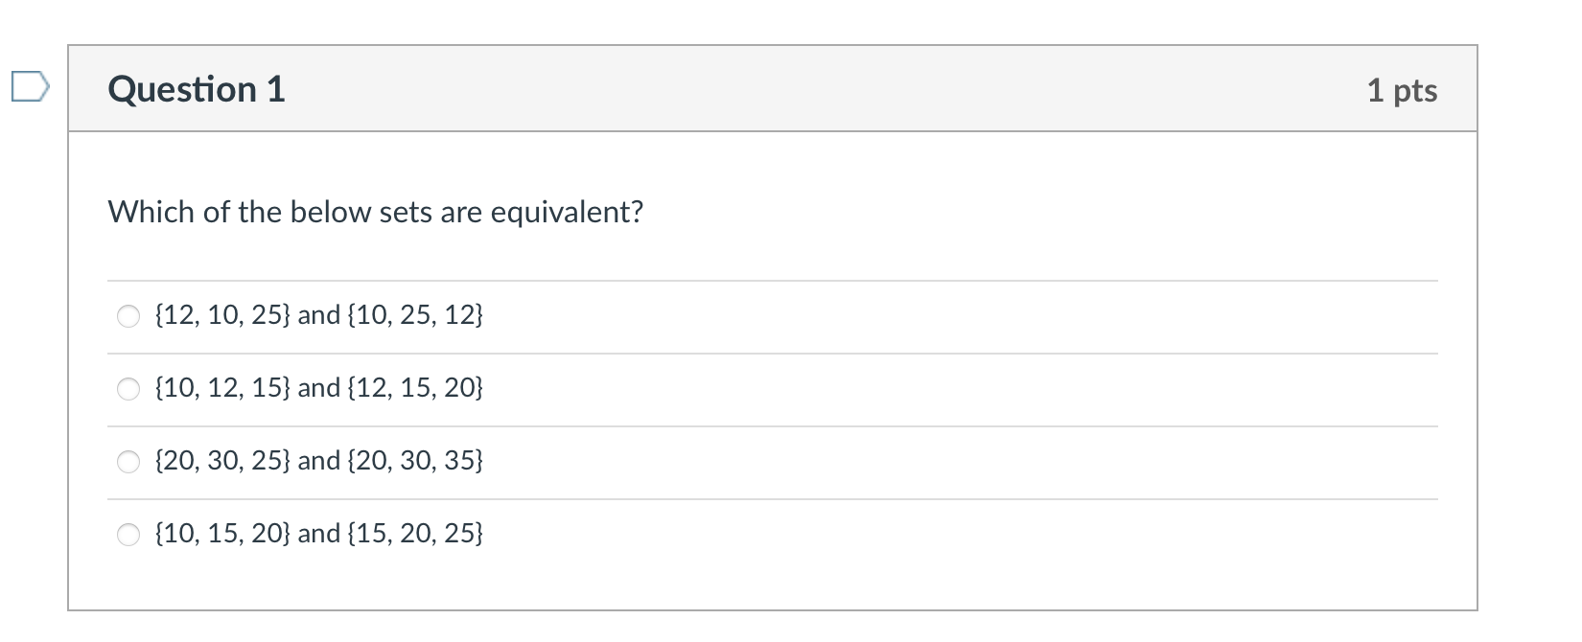This screenshot has width=1582, height=642.
Task: Select the {12, 10, 25} and {10, 25, 12} radio button
Action: (128, 316)
